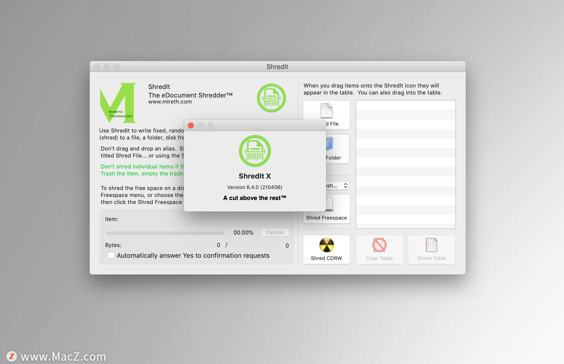The height and width of the screenshot is (364, 564).
Task: Click the Clear Table icon
Action: click(379, 245)
